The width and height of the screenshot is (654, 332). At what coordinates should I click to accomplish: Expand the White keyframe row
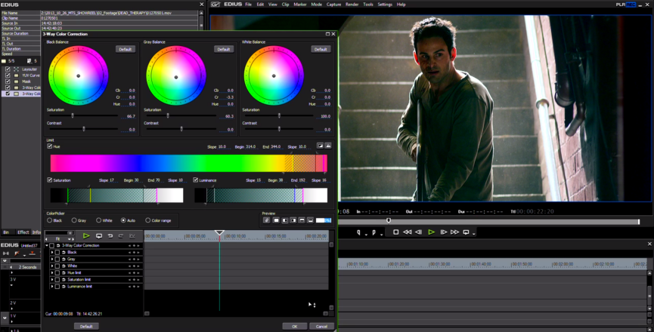pyautogui.click(x=52, y=266)
